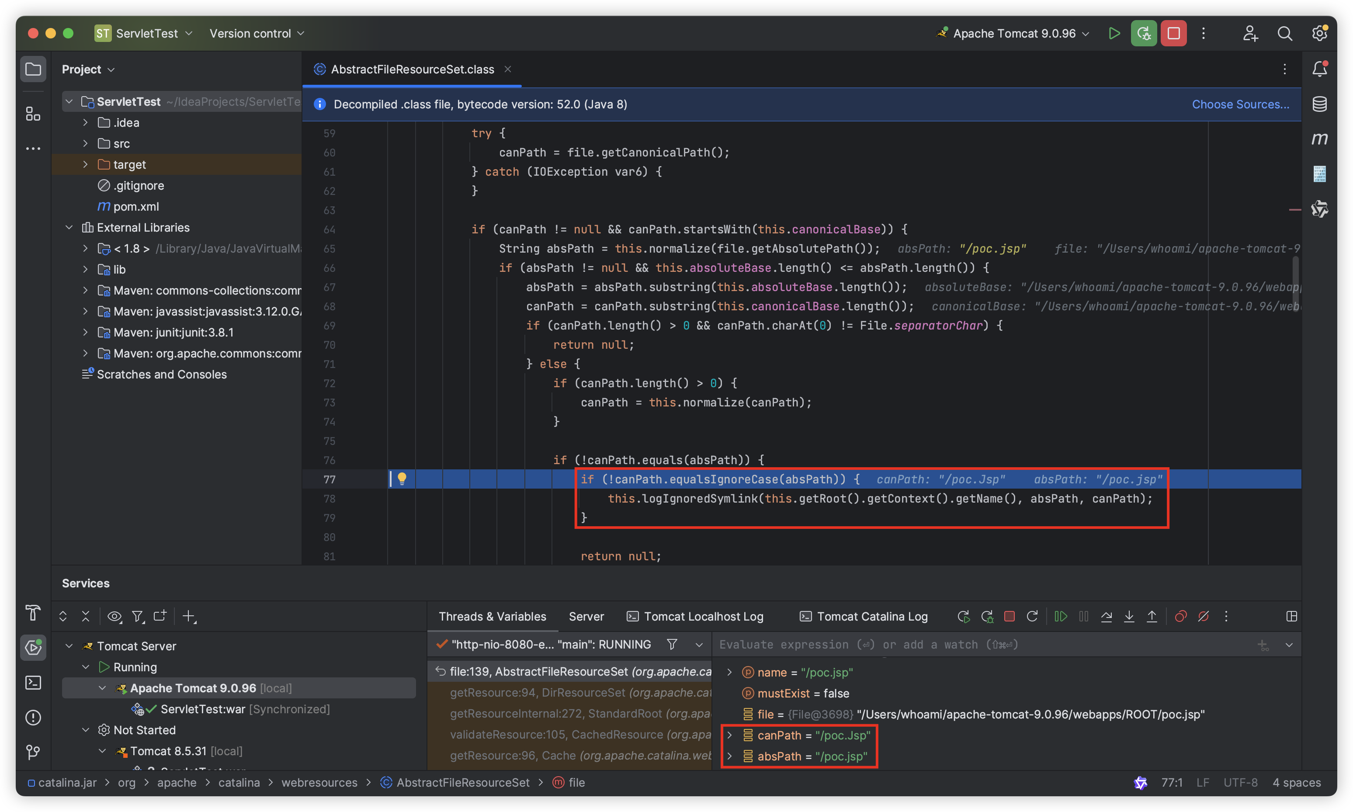Collapse the Tomcat Server node in Services

[x=69, y=645]
